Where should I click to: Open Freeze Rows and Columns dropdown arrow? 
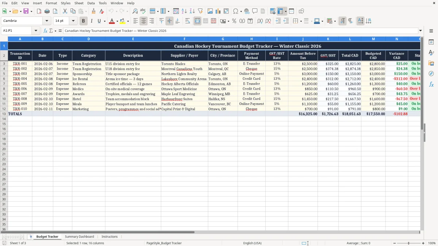285,11
